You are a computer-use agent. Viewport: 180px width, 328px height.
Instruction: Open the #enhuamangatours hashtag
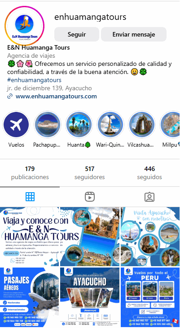point(34,80)
